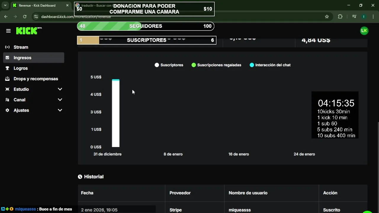Viewport: 379px width, 213px height.
Task: Bookmark this page with star icon
Action: click(x=327, y=17)
